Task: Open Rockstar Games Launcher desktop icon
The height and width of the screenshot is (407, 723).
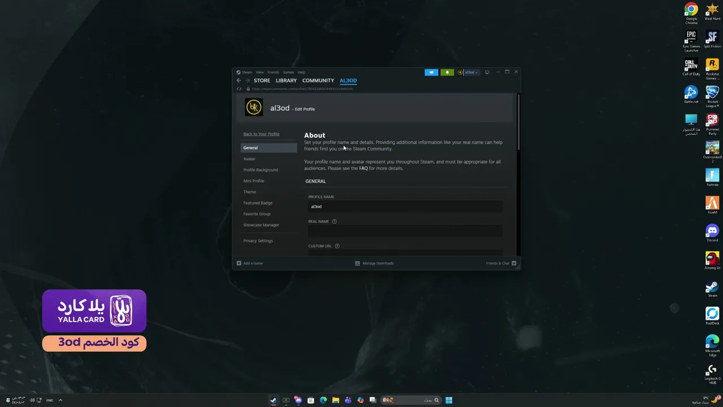Action: [712, 69]
